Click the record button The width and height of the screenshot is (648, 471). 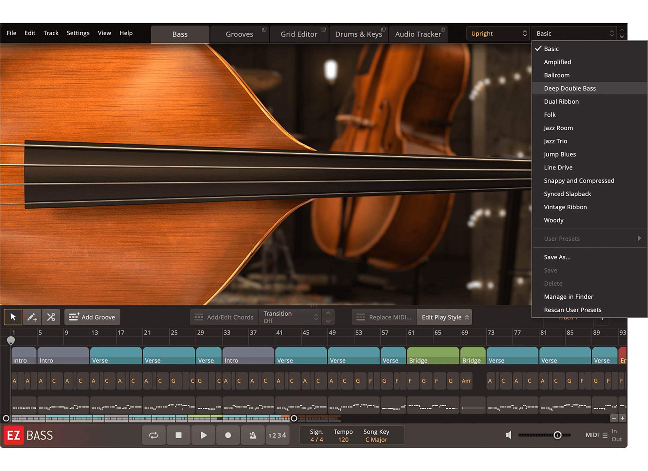(228, 435)
